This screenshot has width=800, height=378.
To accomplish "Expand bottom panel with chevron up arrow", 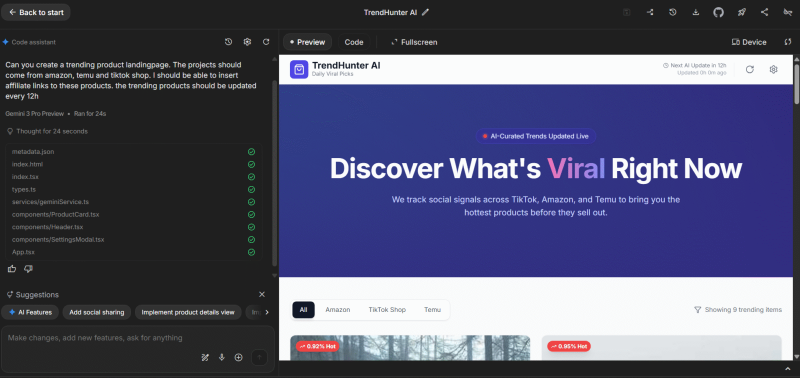I will coord(787,369).
